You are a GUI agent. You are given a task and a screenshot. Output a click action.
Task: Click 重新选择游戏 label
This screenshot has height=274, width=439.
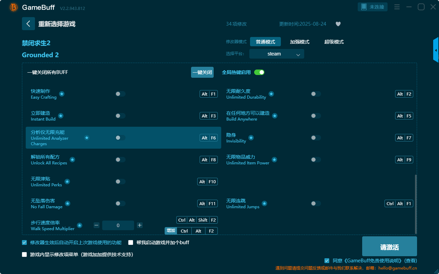pyautogui.click(x=57, y=24)
